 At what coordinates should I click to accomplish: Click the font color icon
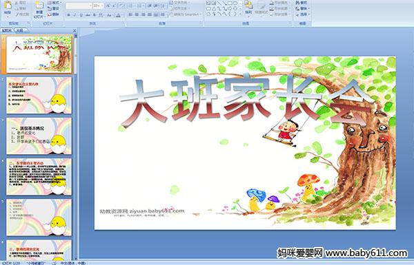118,15
